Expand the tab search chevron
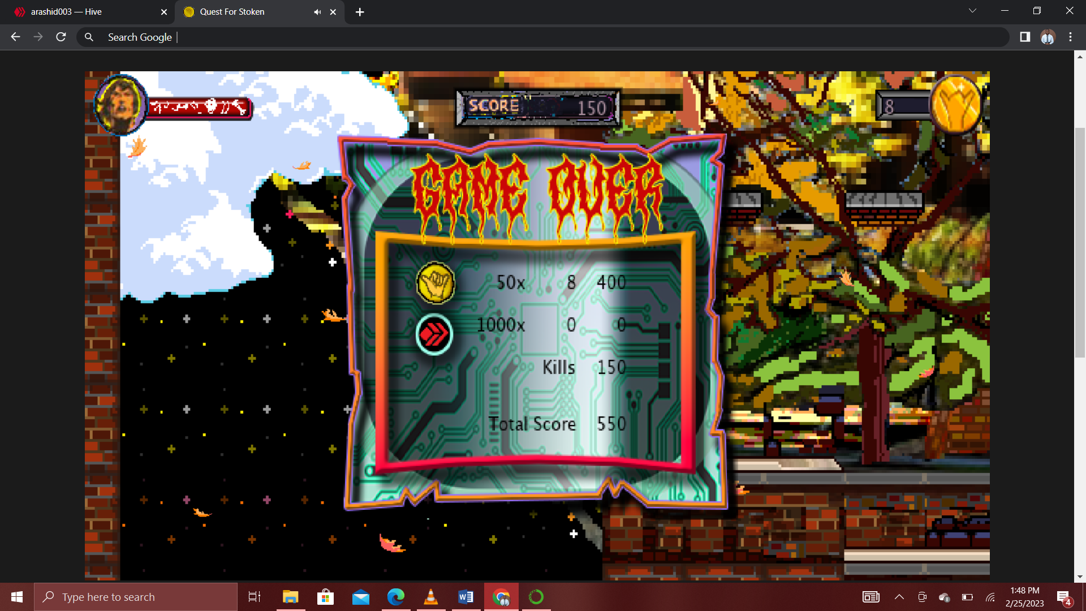The image size is (1086, 611). tap(972, 11)
